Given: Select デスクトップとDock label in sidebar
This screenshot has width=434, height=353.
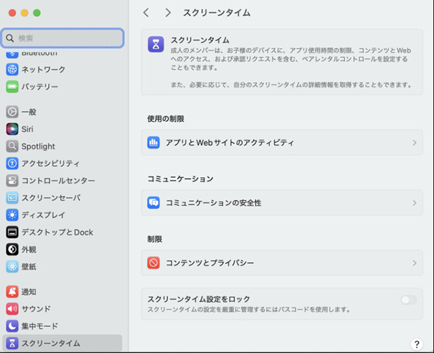Looking at the screenshot, I should click(57, 232).
